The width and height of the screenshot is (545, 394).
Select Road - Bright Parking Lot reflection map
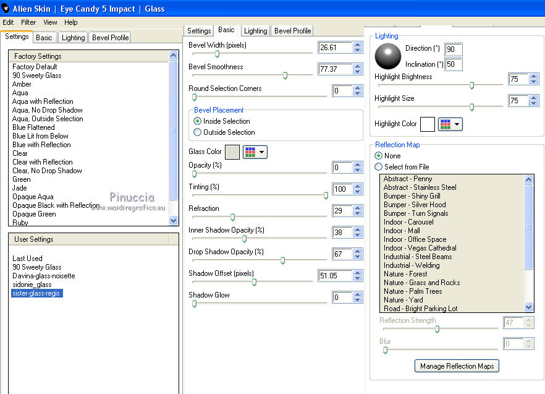[420, 309]
